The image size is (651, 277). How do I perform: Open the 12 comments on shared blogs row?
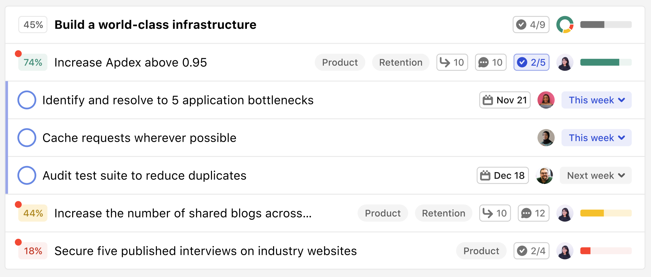tap(533, 213)
